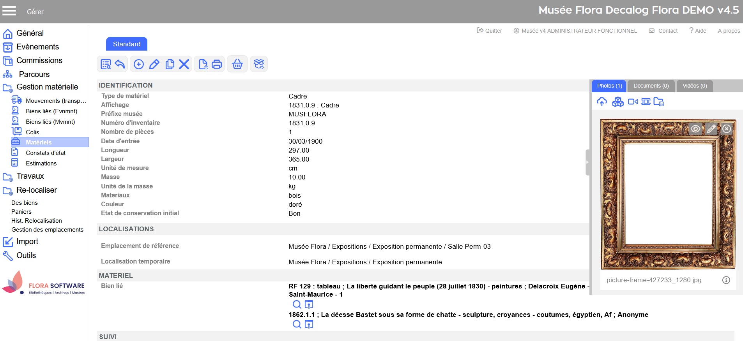Click the pencil edit icon in the toolbar
The image size is (743, 341).
154,64
